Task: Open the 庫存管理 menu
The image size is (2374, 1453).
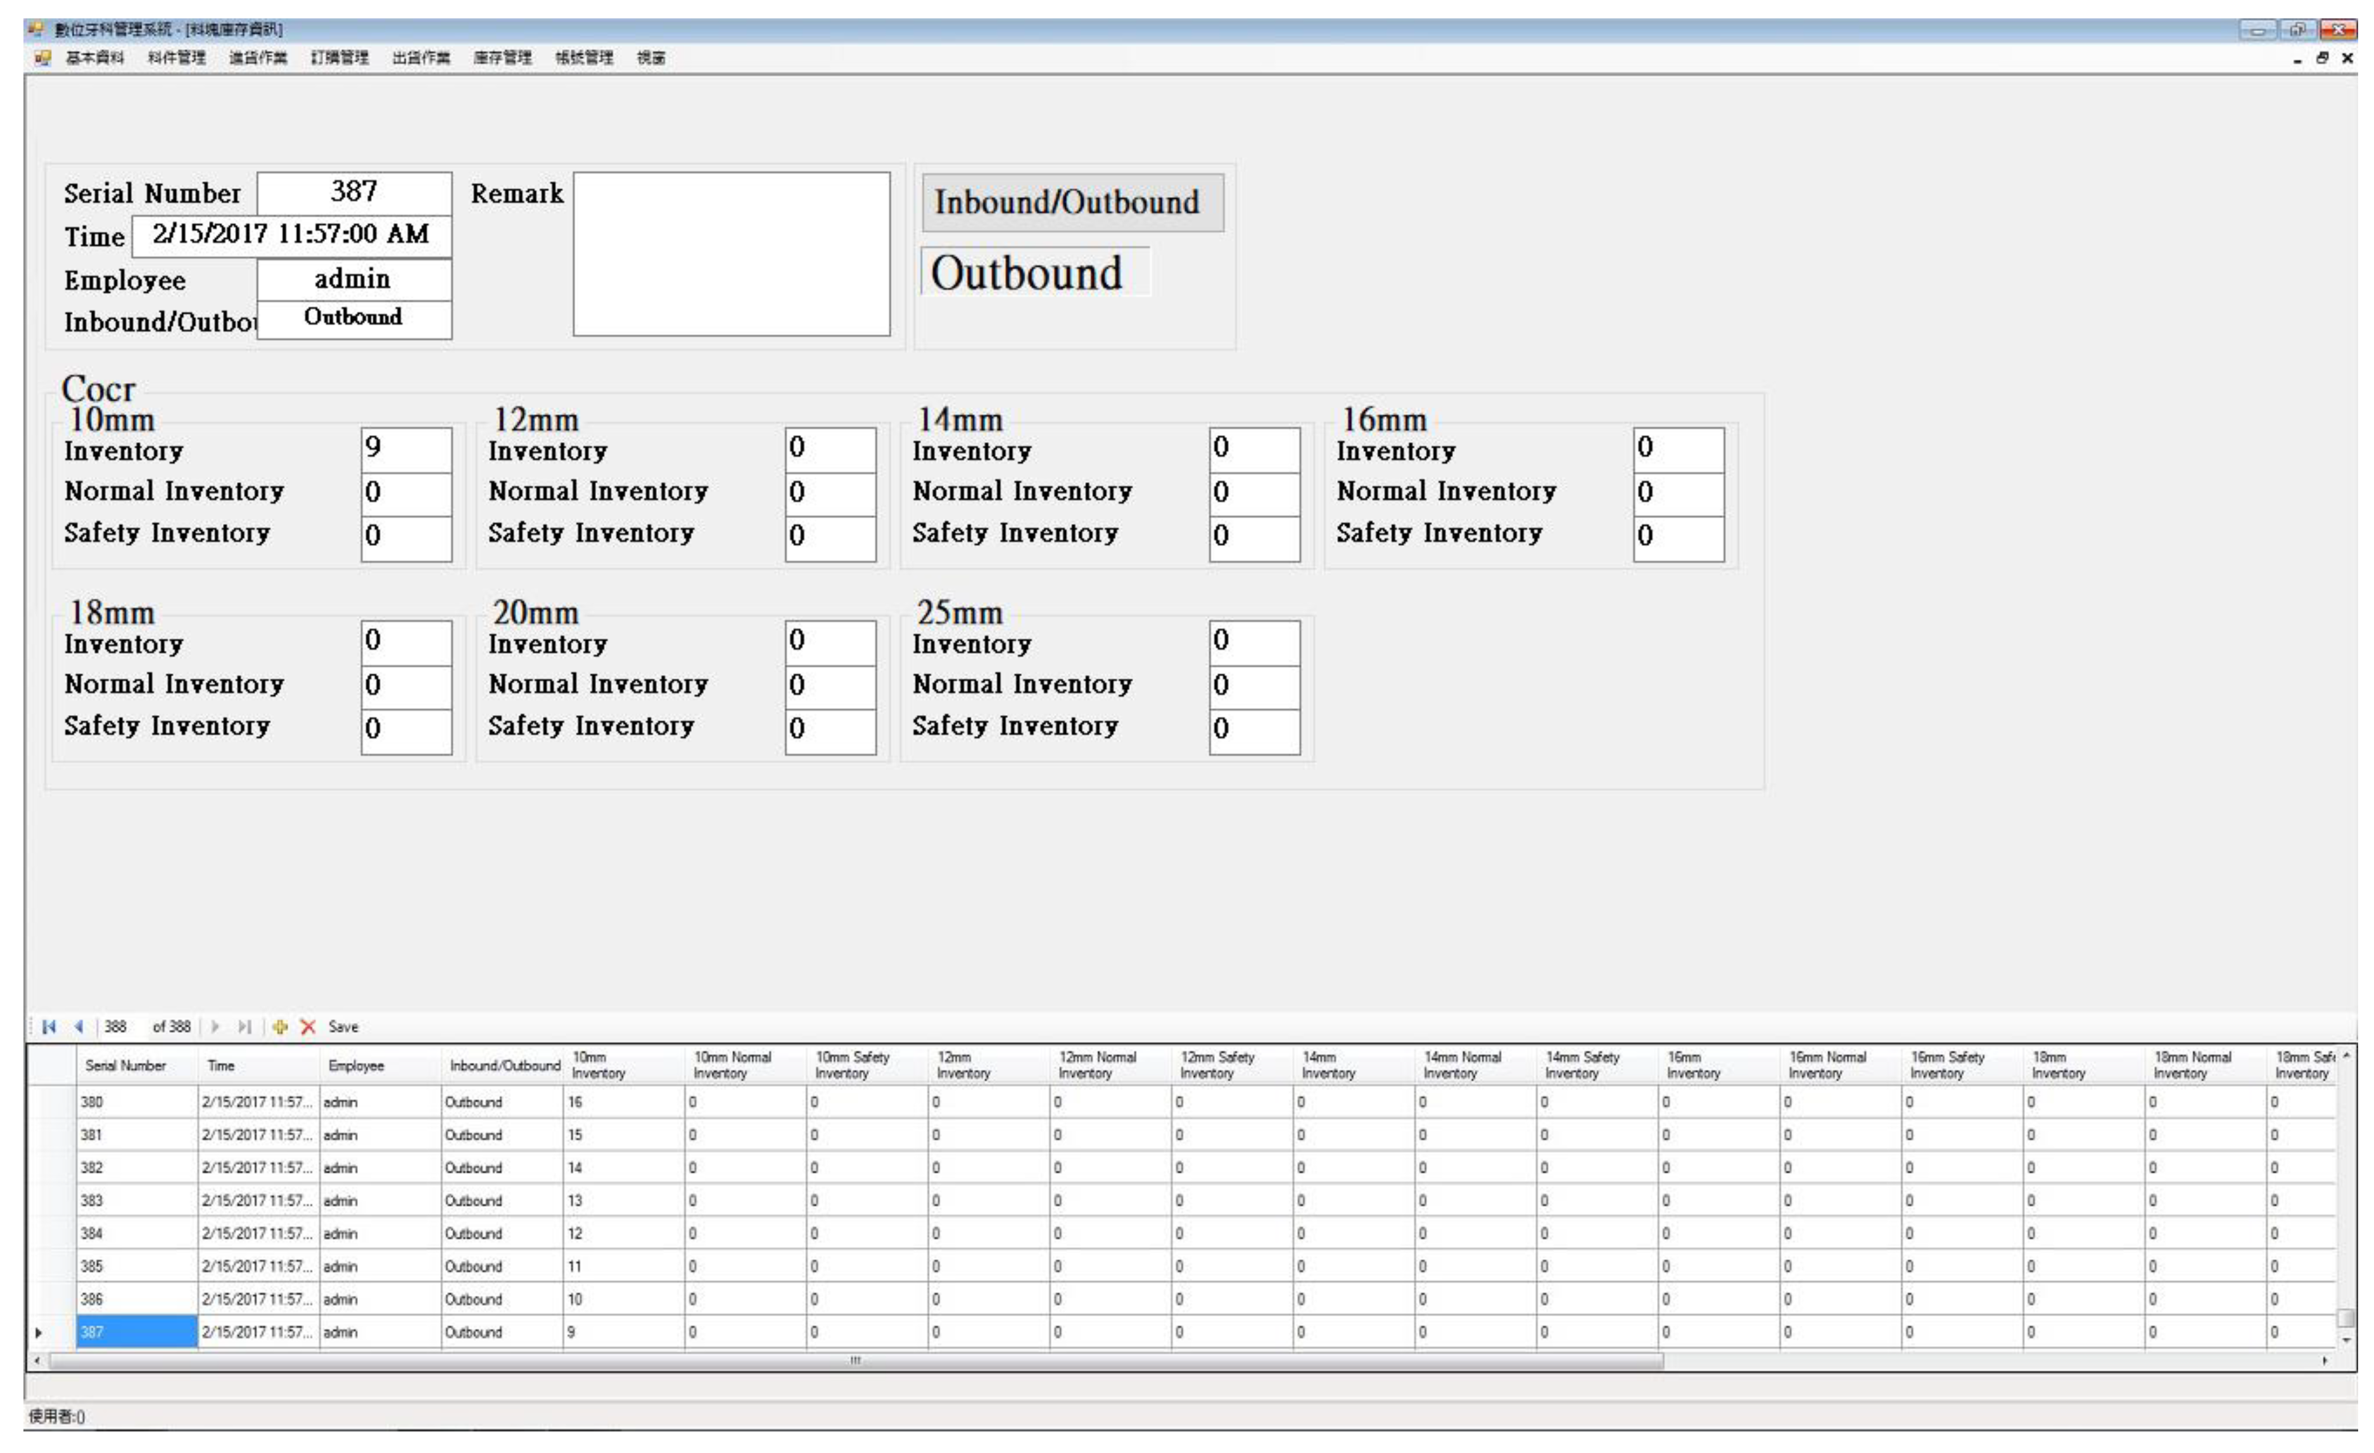Action: 502,58
